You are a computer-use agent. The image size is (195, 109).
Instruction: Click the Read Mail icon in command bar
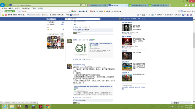point(149,15)
